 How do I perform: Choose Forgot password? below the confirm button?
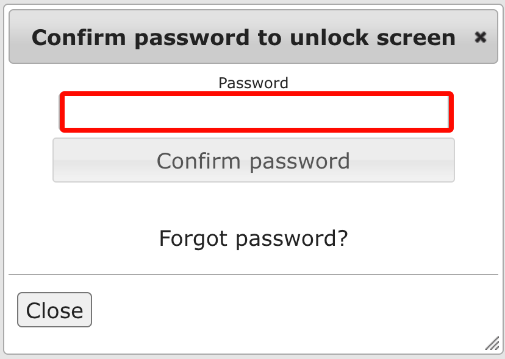(x=253, y=238)
